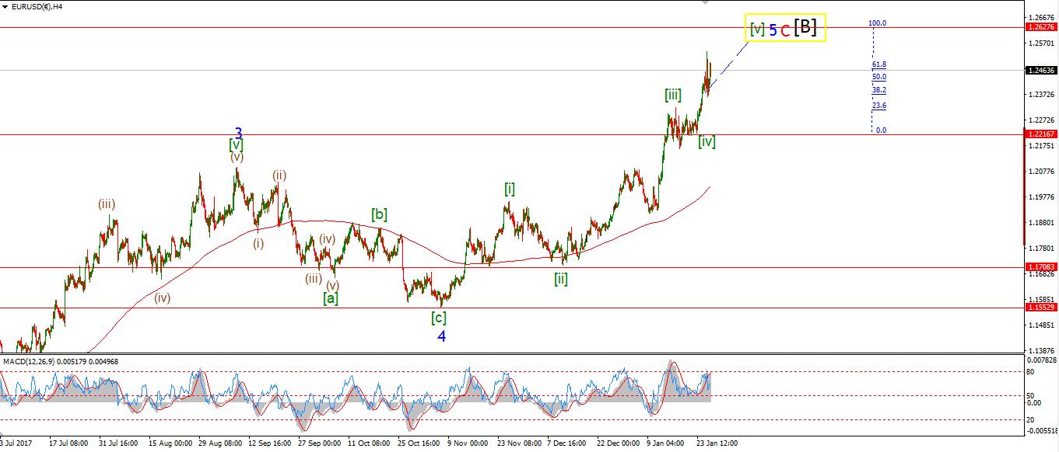Click the 11 Oct 08:00 time label
1059x452 pixels.
tap(368, 443)
